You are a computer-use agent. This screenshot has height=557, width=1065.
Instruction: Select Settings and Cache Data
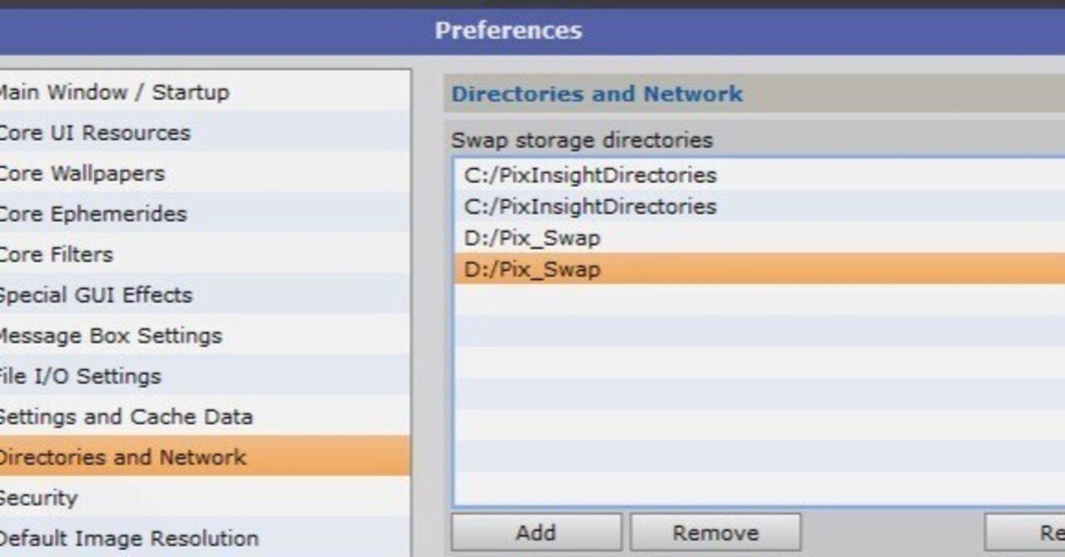125,417
